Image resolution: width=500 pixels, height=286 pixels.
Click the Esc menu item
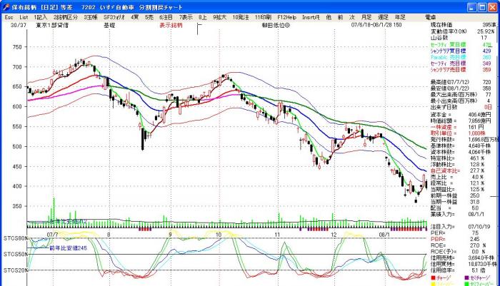pos(9,16)
